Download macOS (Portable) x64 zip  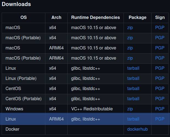[x=130, y=38]
